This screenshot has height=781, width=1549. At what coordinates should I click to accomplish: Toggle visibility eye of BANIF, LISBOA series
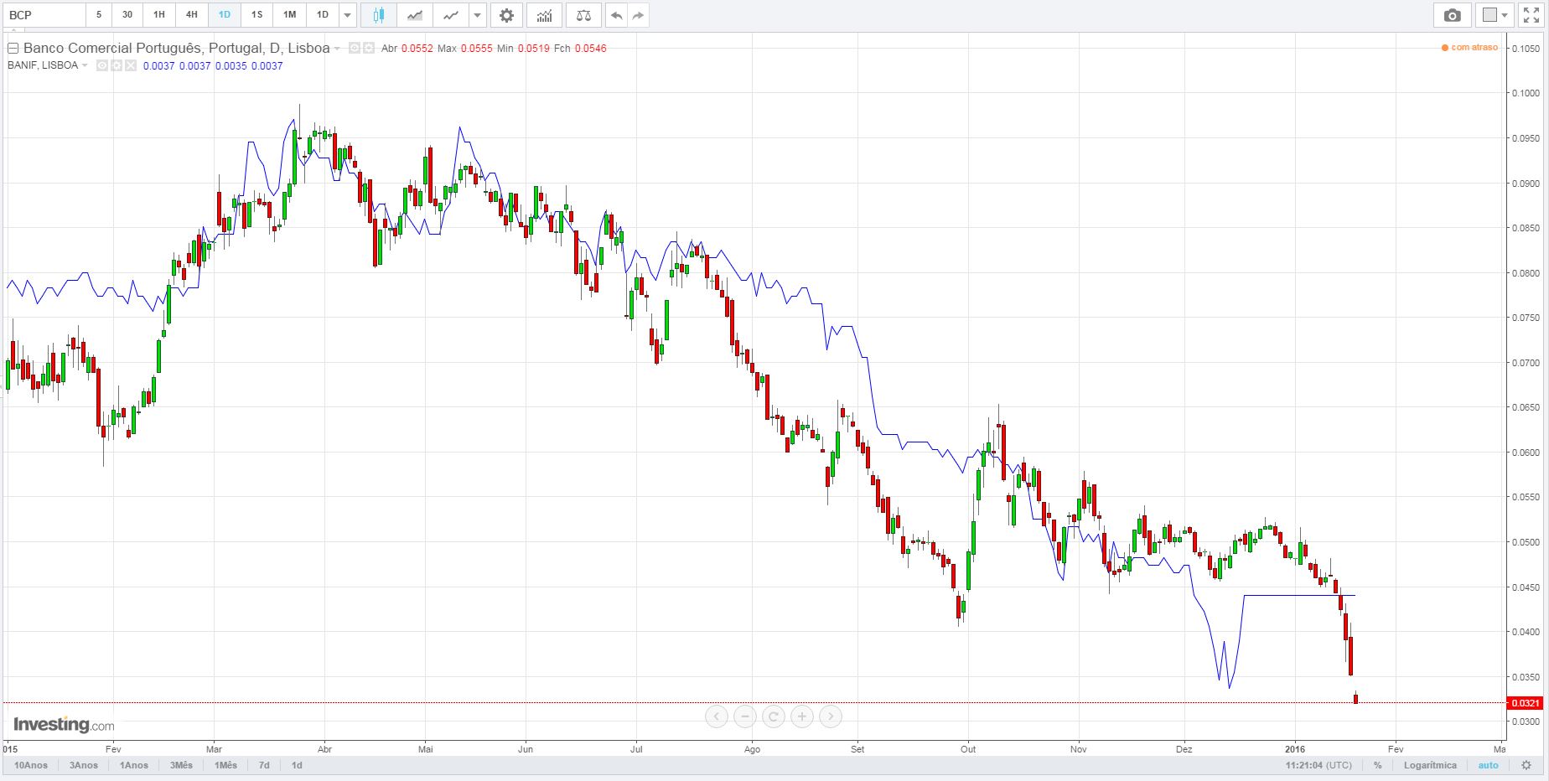coord(102,65)
